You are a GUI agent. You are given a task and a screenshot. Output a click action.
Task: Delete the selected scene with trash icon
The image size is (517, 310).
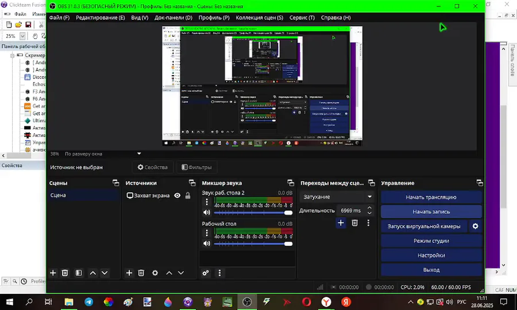65,273
